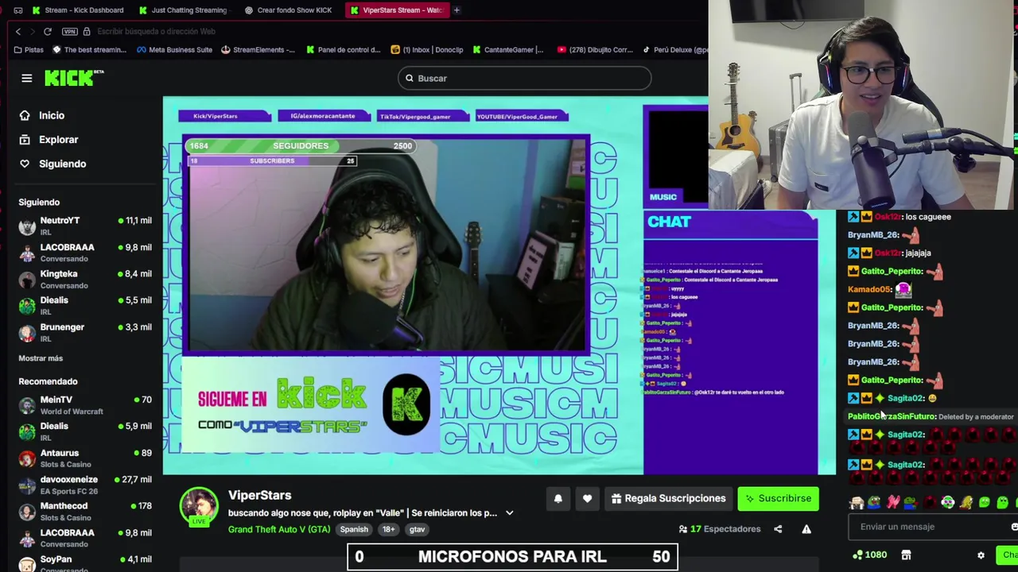
Task: Open the Pistas bookmarks folder
Action: [x=29, y=49]
